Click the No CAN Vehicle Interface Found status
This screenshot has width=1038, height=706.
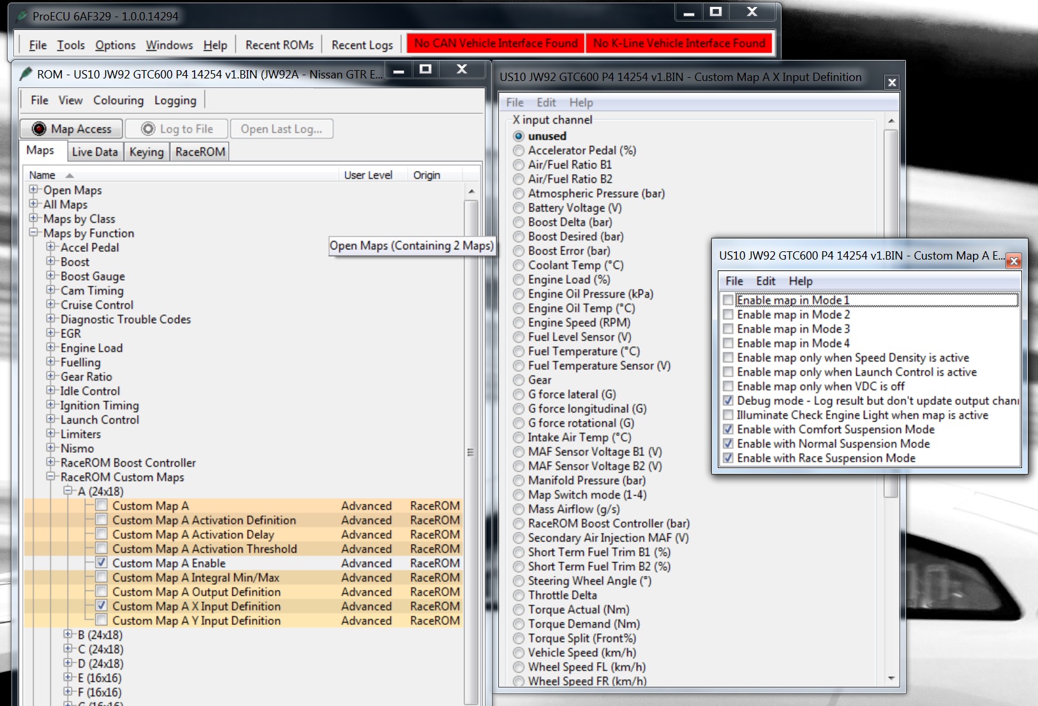(x=496, y=43)
